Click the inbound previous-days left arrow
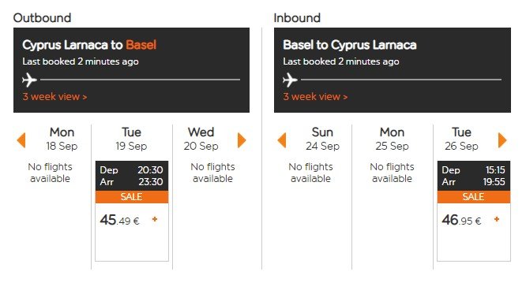 pos(282,140)
